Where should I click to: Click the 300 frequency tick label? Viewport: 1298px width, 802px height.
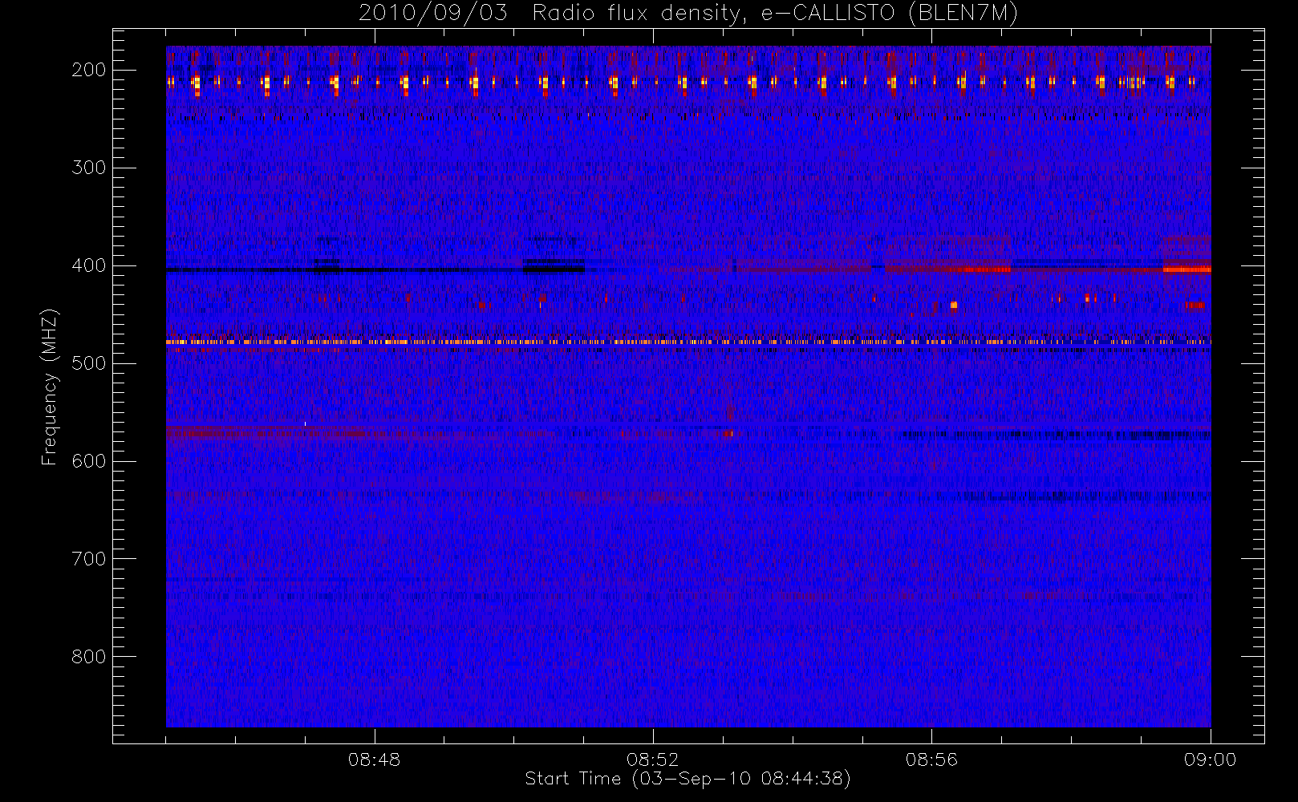(88, 168)
